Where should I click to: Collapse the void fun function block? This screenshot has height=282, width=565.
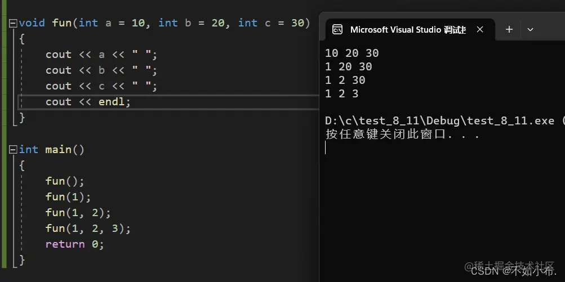point(13,24)
